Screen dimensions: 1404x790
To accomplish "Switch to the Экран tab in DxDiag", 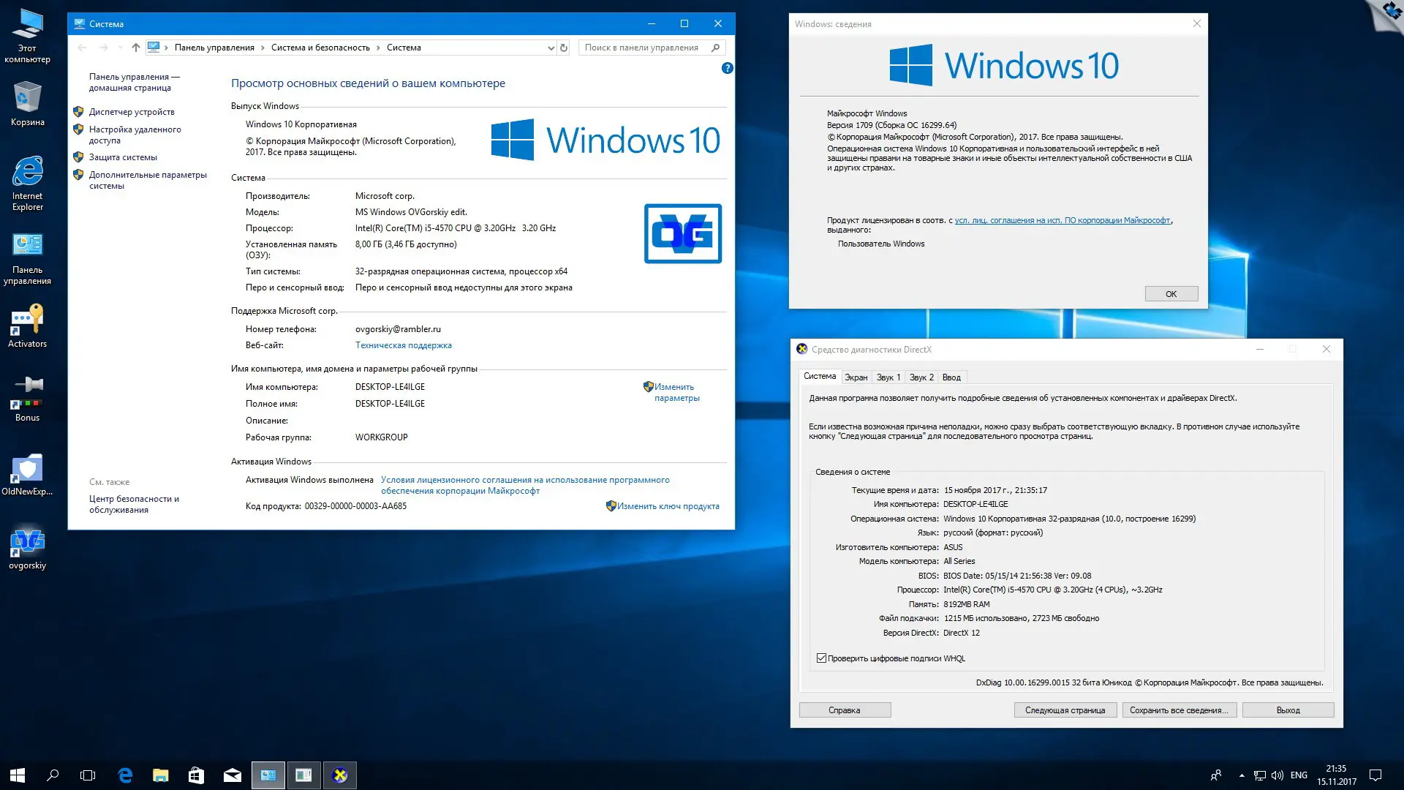I will pyautogui.click(x=856, y=377).
